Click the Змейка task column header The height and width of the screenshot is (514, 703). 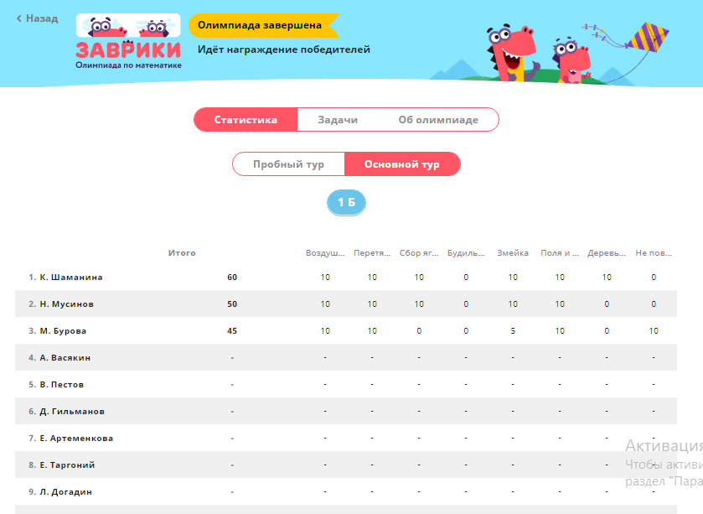513,253
